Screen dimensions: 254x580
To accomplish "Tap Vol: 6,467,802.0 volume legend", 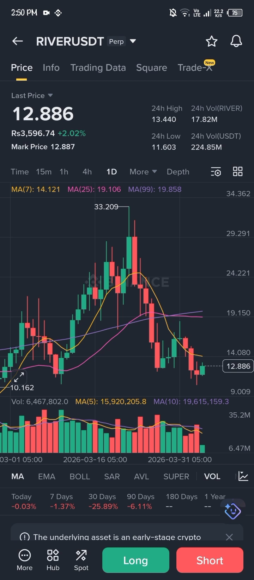I will tap(40, 401).
